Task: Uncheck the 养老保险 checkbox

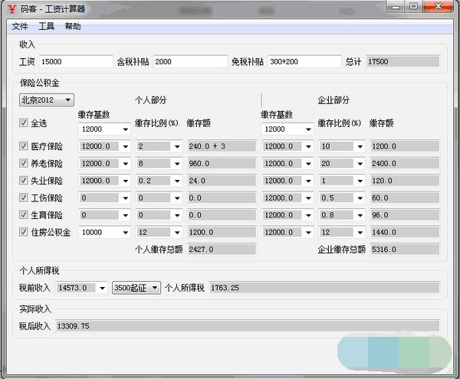Action: [23, 163]
